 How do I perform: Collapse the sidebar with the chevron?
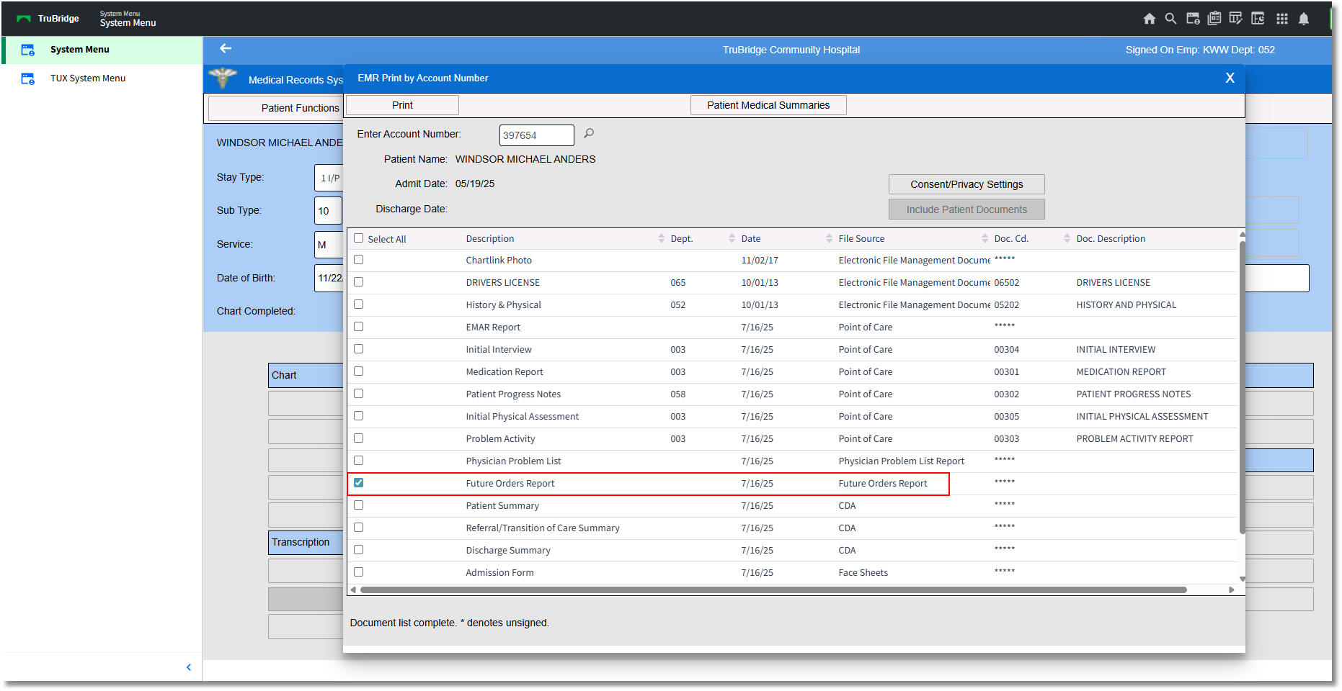189,667
